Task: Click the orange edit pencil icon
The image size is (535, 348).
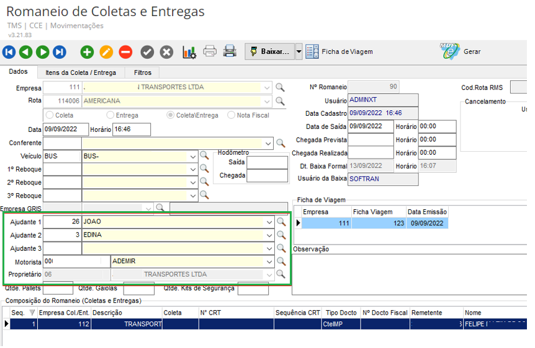Action: click(106, 52)
